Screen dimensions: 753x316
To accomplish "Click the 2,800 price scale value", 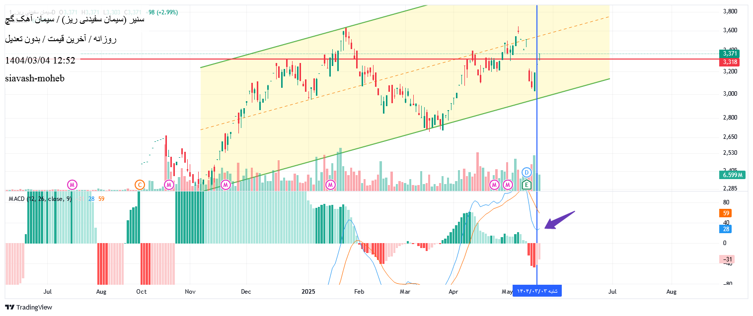I will click(730, 118).
